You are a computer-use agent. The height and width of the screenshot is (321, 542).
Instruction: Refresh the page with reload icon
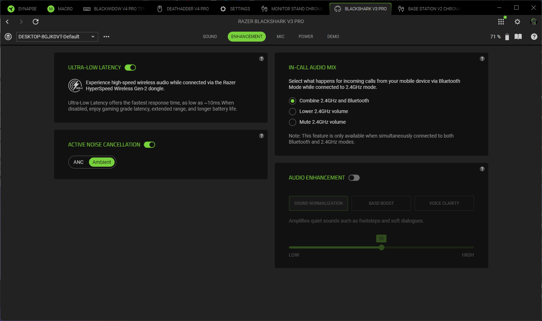coord(36,22)
